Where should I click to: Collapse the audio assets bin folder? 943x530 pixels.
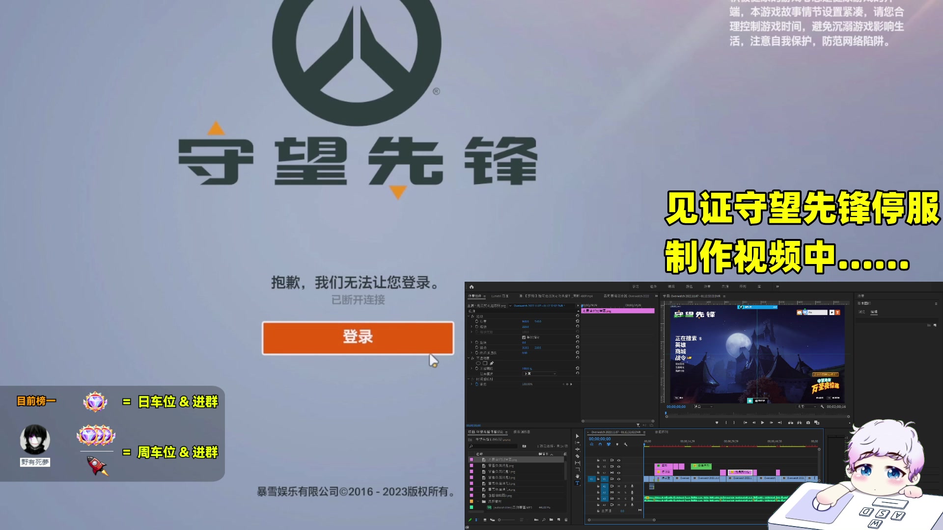click(478, 501)
